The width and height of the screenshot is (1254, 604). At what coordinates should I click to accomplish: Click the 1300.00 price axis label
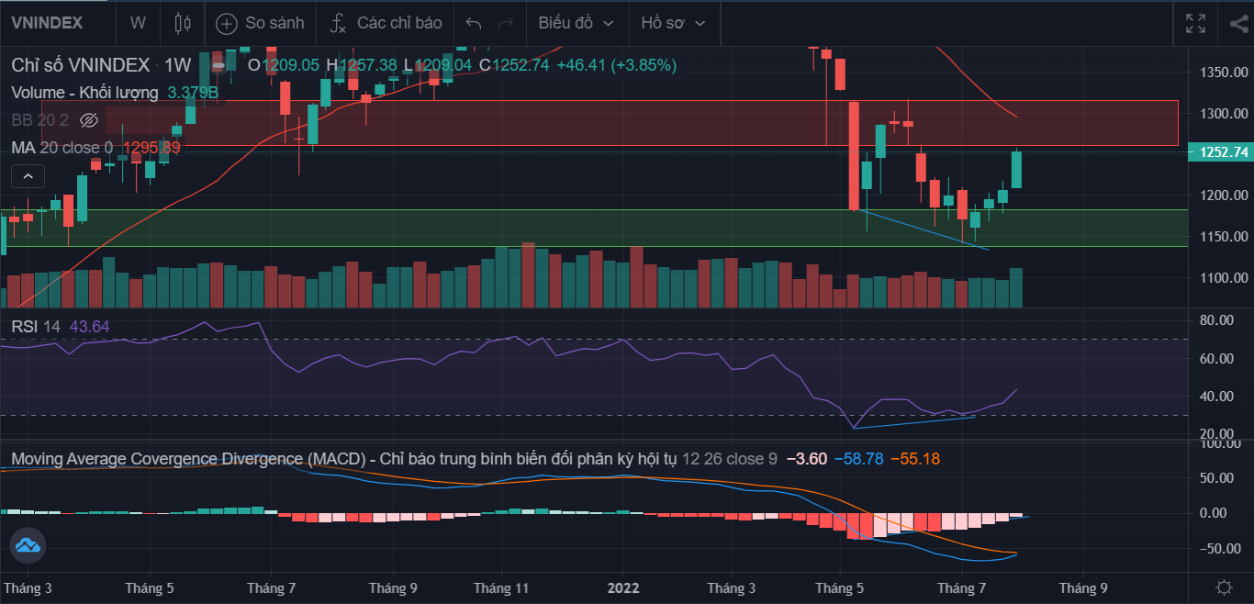point(1224,114)
